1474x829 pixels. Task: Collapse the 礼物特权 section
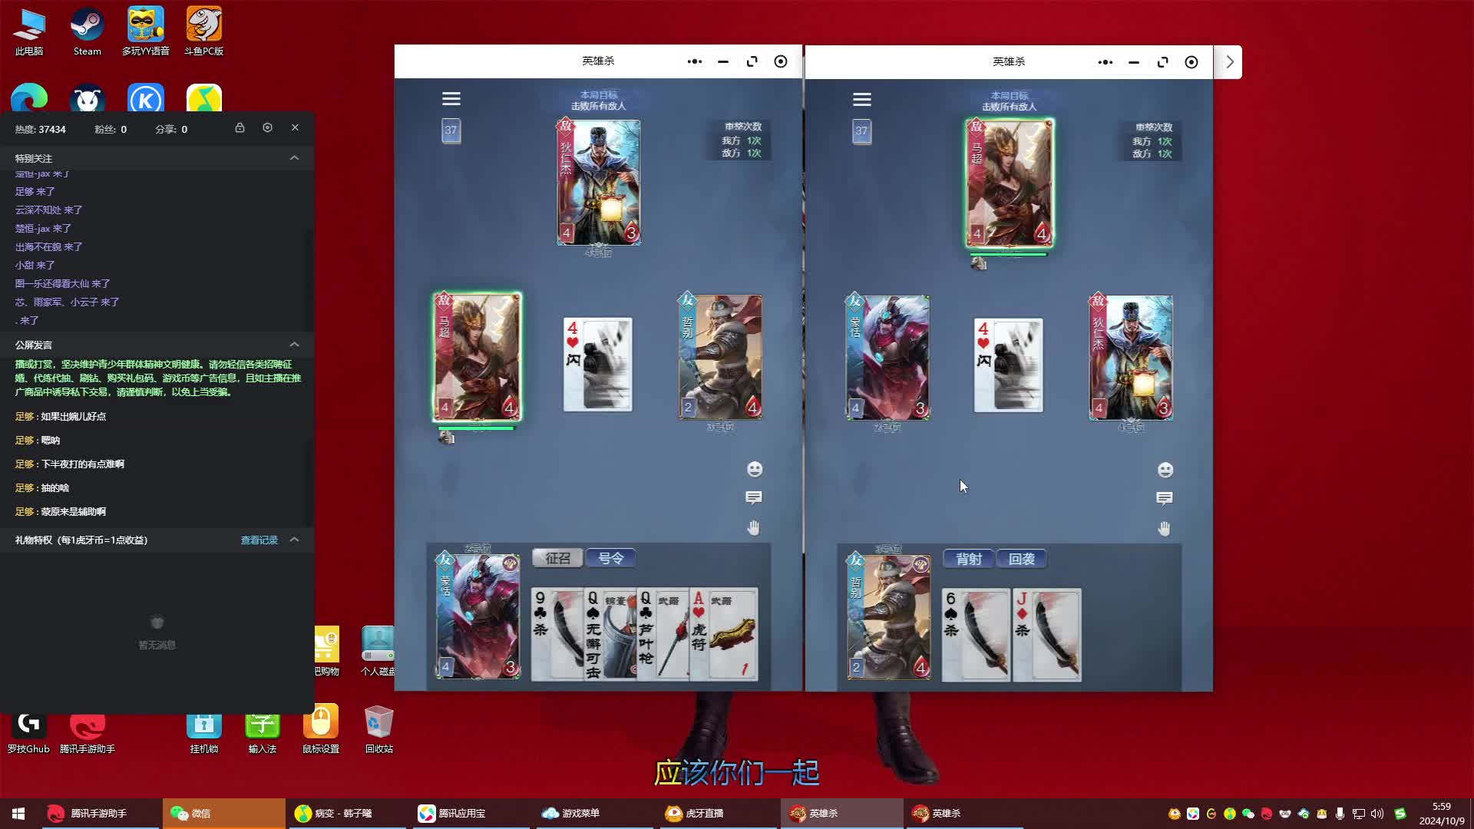(x=294, y=540)
